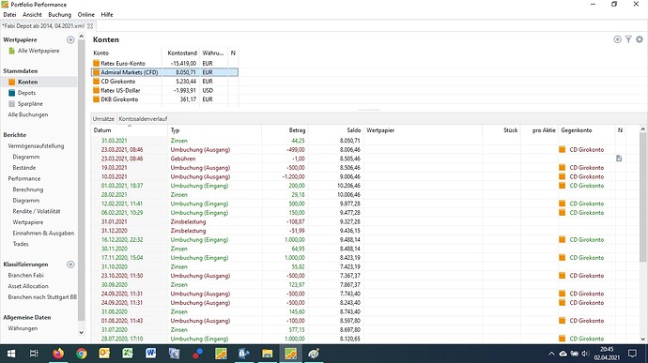
Task: Switch to the Kontosaldenverlauf tab
Action: (x=143, y=119)
